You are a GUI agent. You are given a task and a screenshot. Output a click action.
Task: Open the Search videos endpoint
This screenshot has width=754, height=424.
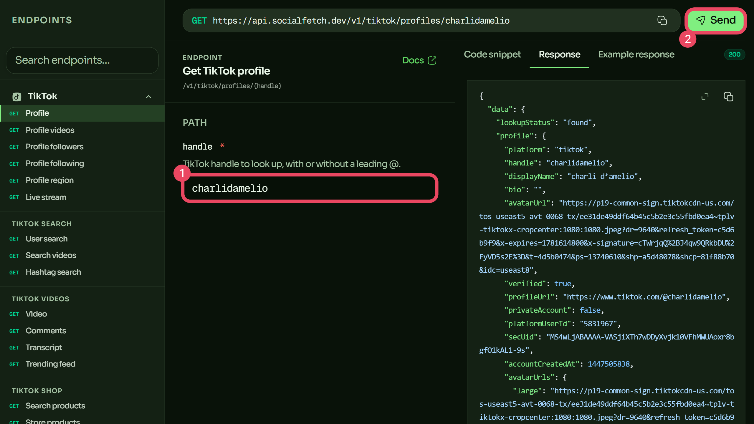point(82,255)
